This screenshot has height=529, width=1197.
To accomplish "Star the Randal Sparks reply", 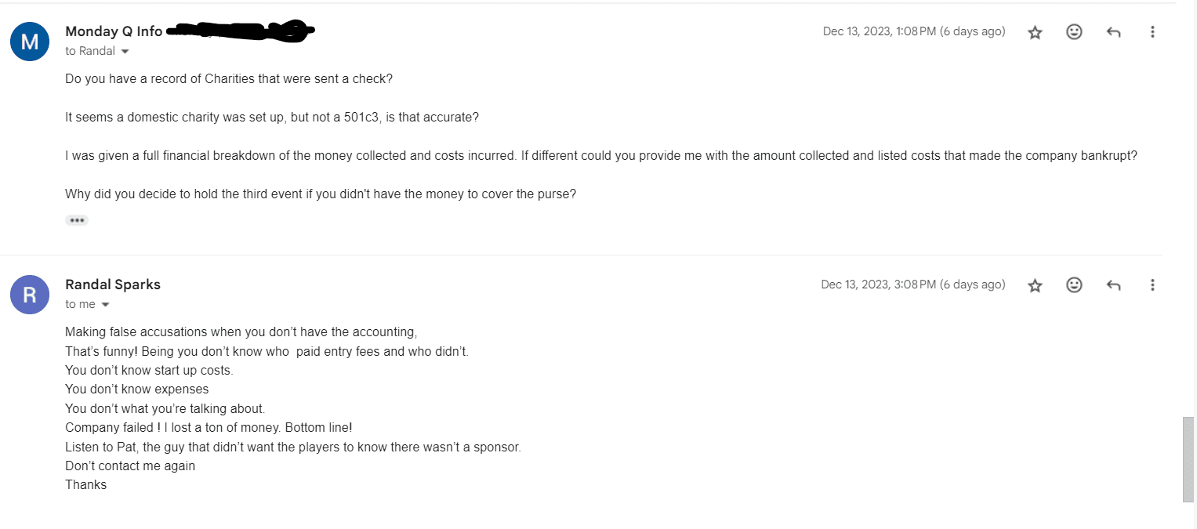I will 1035,285.
